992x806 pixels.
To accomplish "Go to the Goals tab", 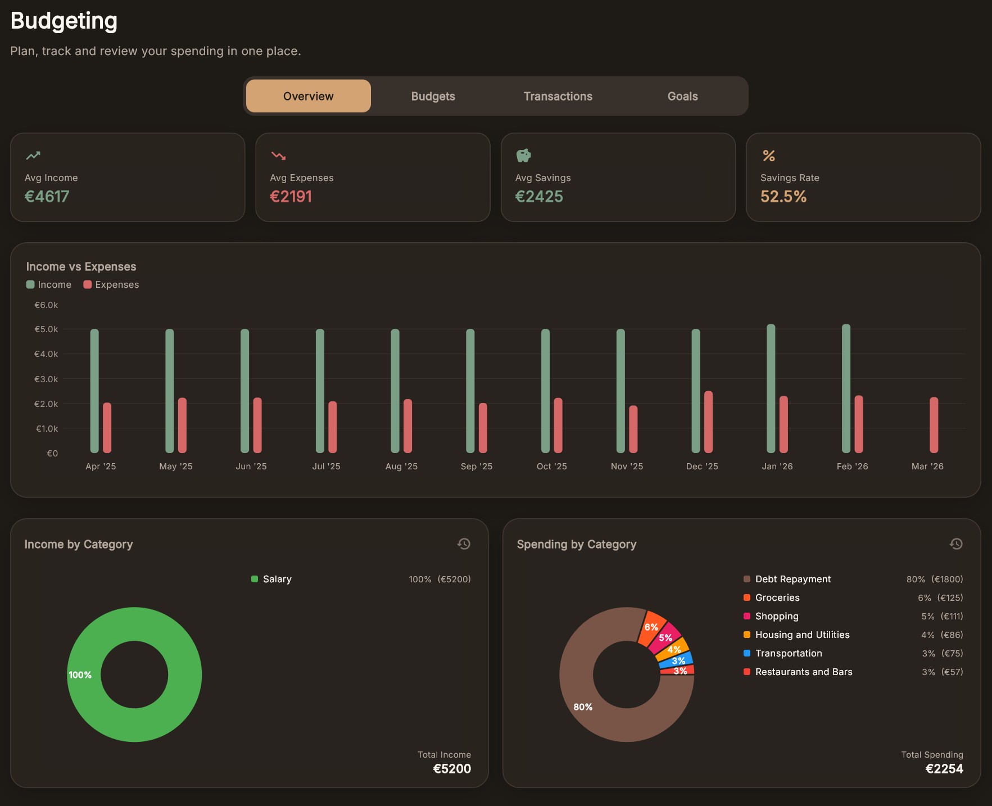I will pyautogui.click(x=682, y=96).
